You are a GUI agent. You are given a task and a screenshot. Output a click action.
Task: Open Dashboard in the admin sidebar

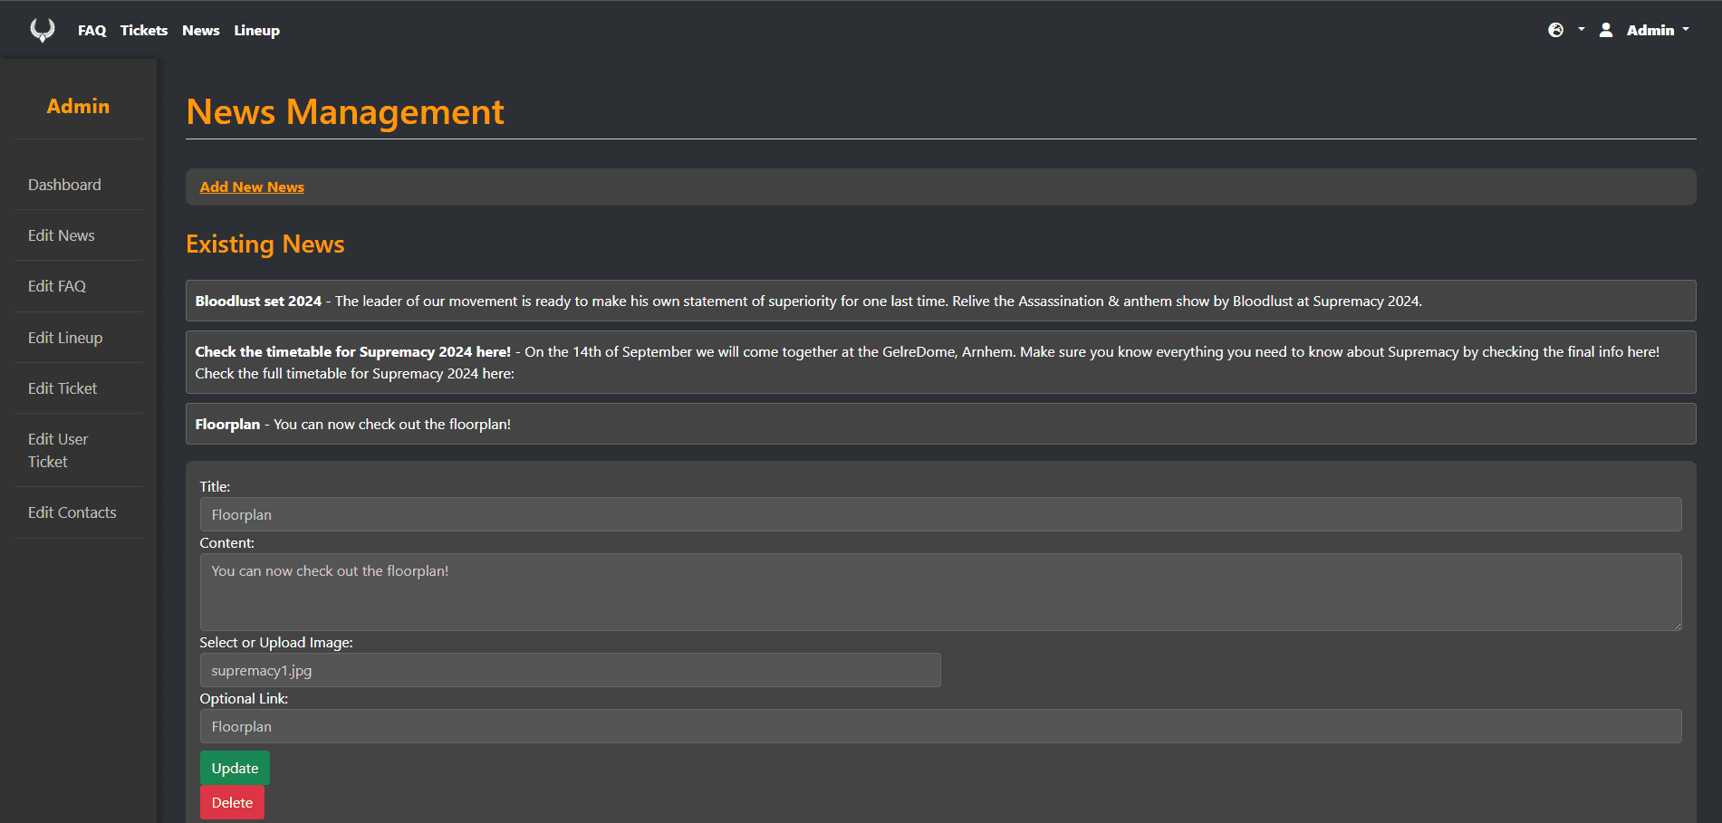[64, 185]
